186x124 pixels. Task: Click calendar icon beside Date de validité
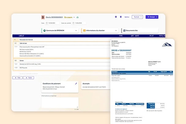coord(73,23)
